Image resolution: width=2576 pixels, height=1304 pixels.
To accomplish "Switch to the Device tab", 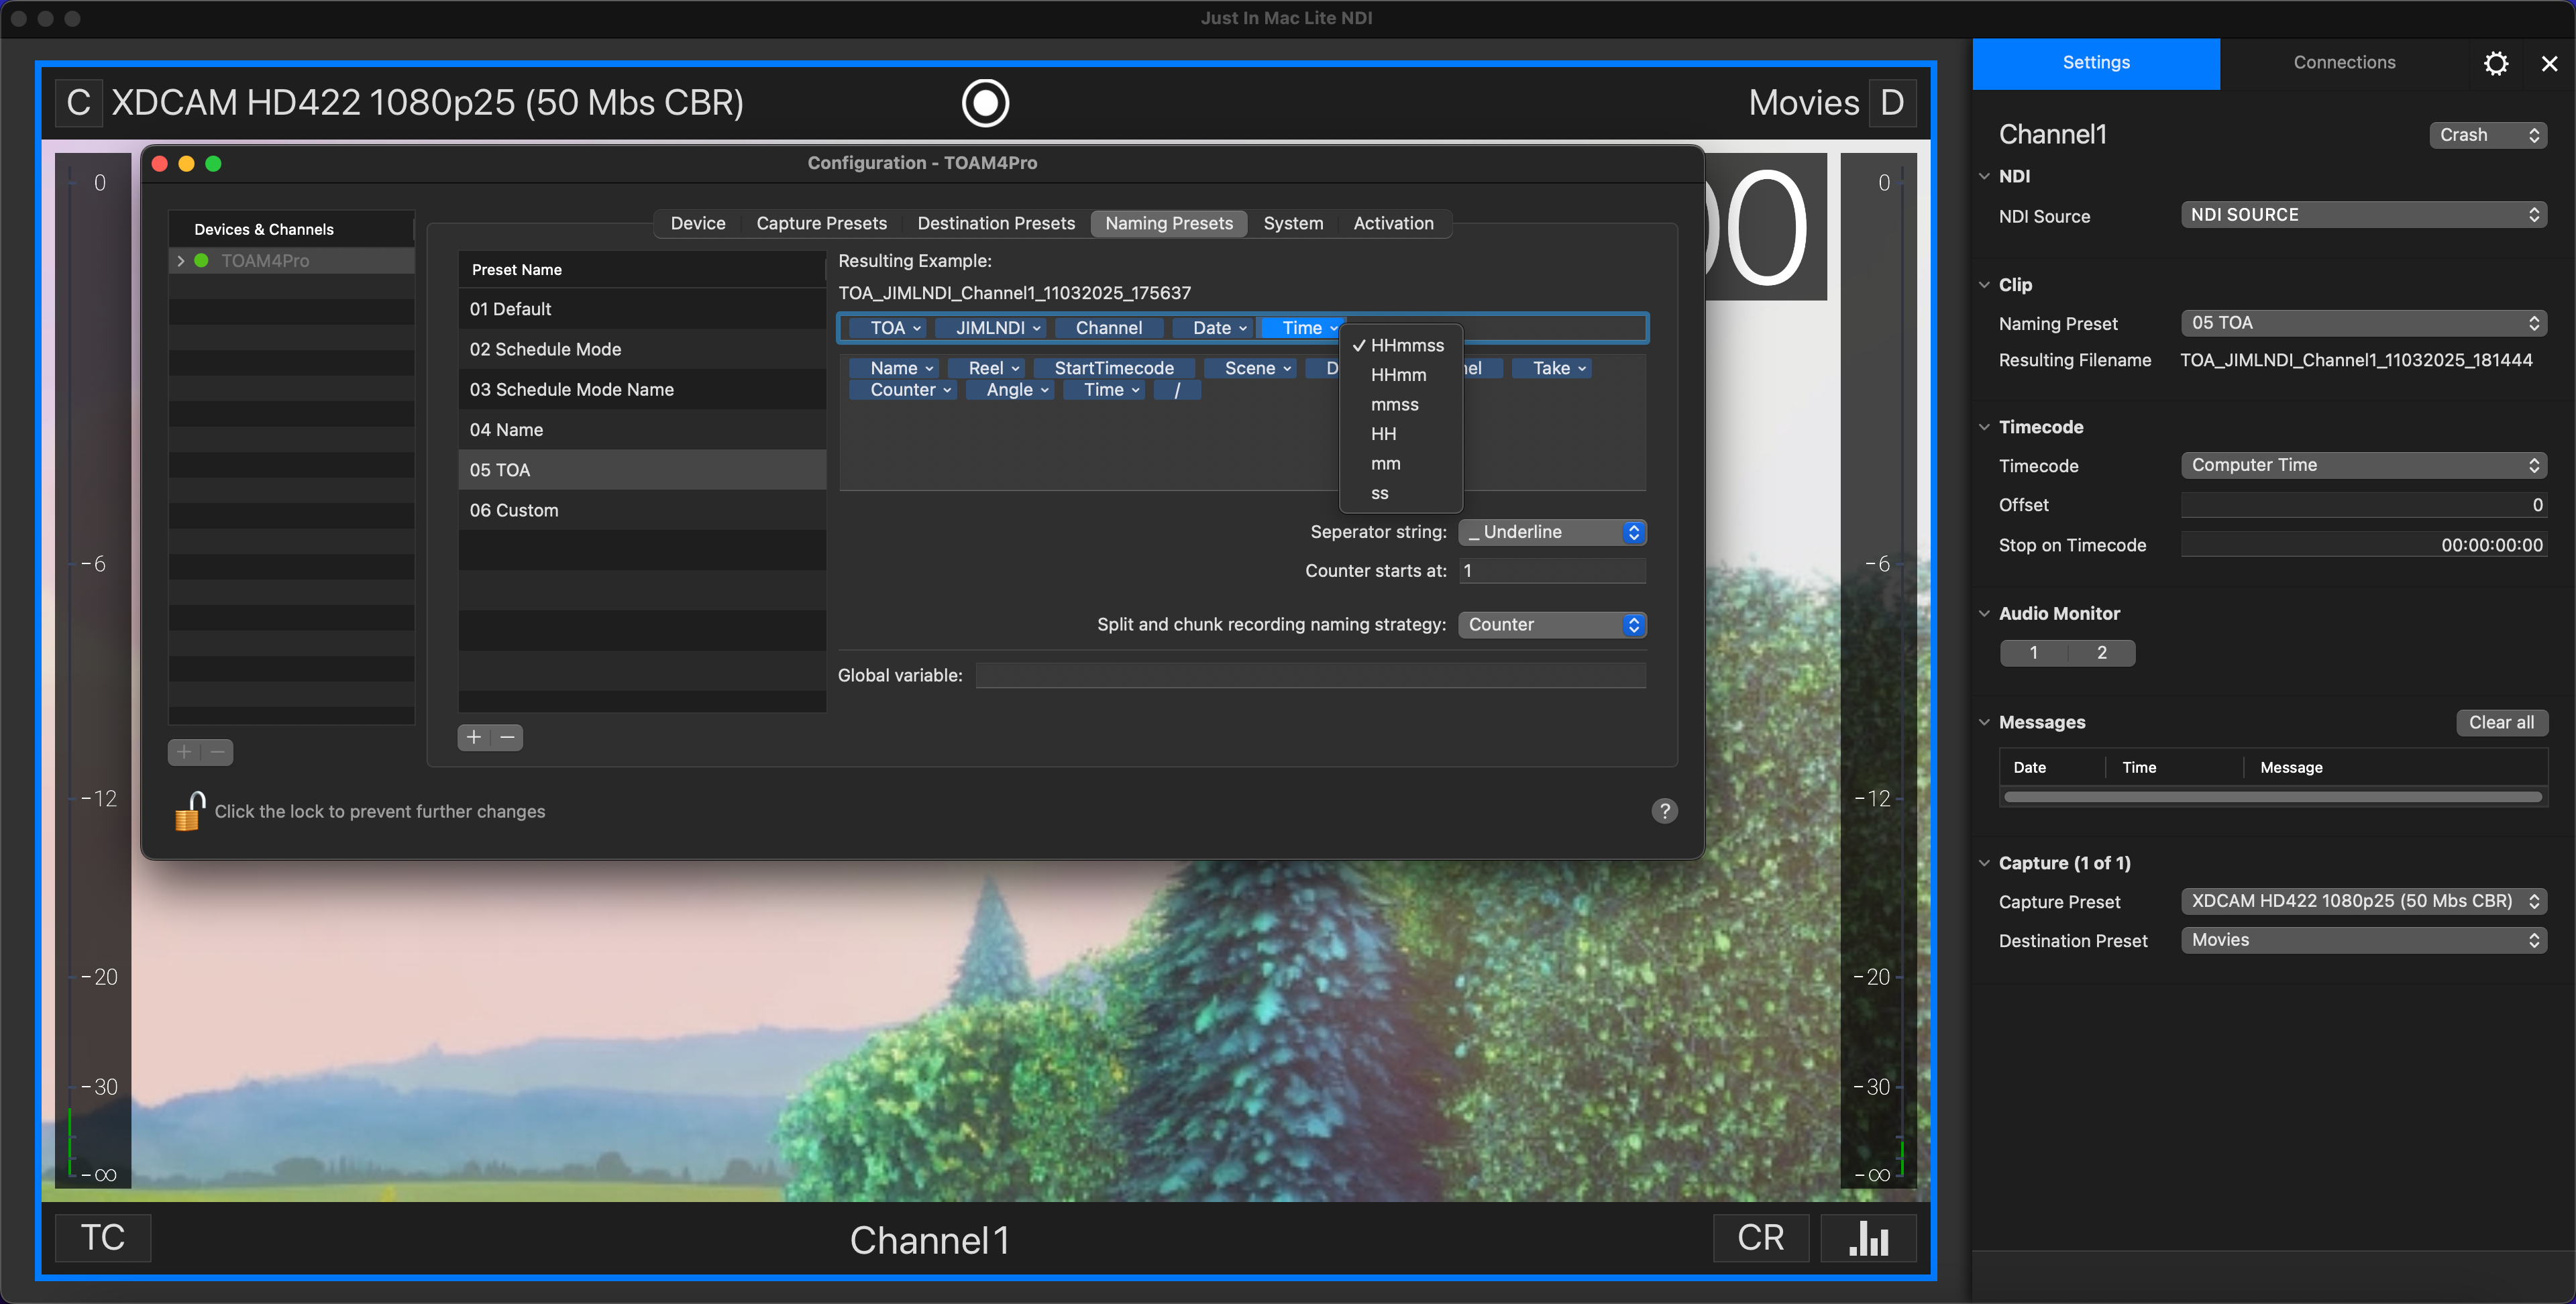I will click(698, 224).
